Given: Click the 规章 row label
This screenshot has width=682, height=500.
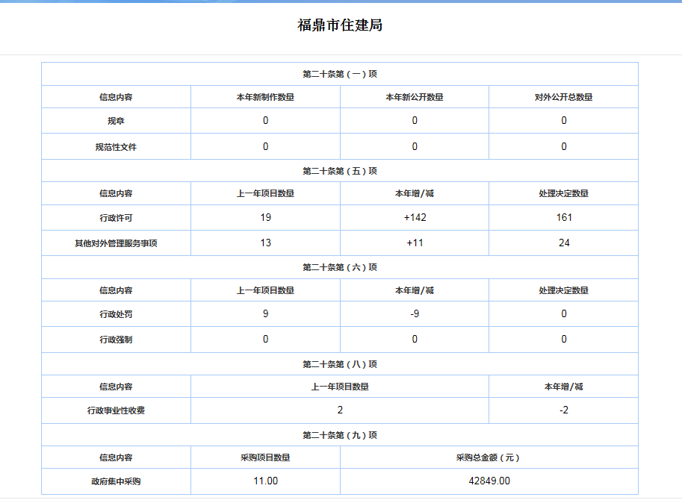Looking at the screenshot, I should click(x=116, y=121).
